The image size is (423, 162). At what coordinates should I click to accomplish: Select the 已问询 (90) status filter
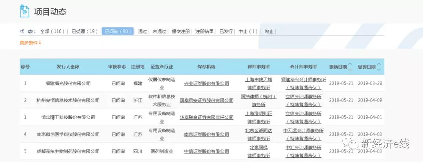pyautogui.click(x=117, y=31)
